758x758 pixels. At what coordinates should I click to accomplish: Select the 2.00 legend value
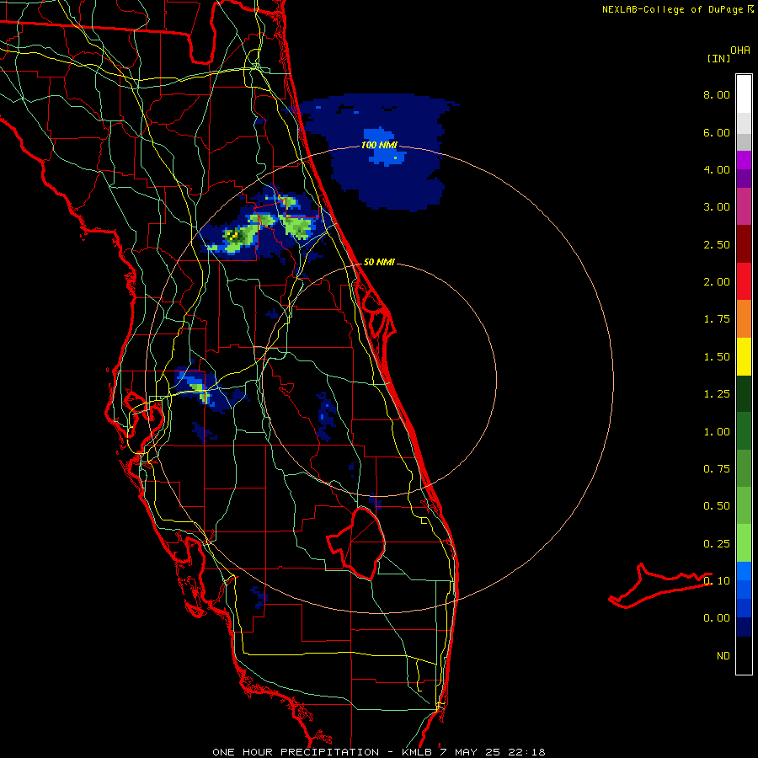[x=717, y=282]
